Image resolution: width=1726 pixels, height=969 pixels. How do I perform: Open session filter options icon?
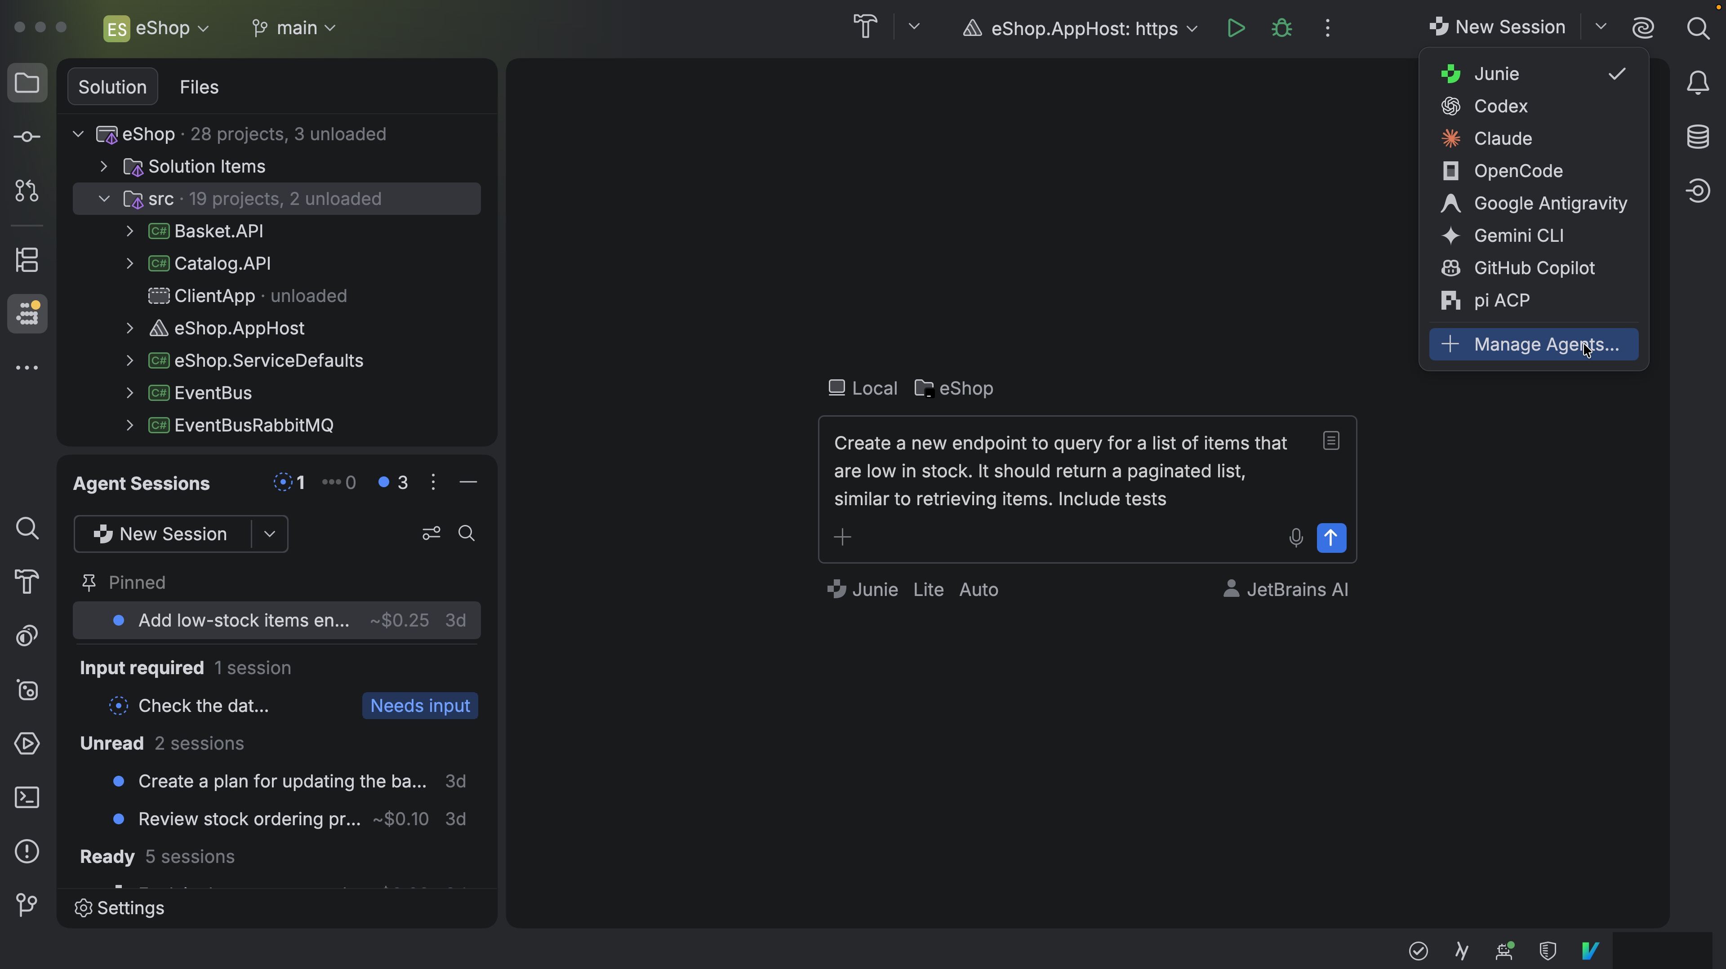click(431, 533)
